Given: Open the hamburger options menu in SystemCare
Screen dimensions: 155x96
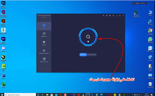Looking at the screenshot, I should click(113, 15).
